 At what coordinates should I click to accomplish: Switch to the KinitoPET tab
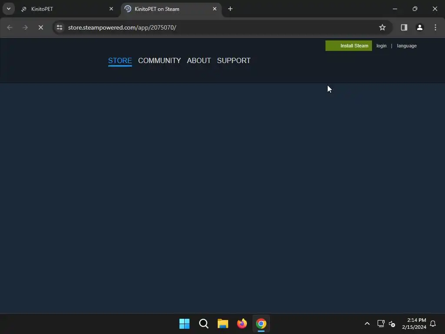coord(66,9)
